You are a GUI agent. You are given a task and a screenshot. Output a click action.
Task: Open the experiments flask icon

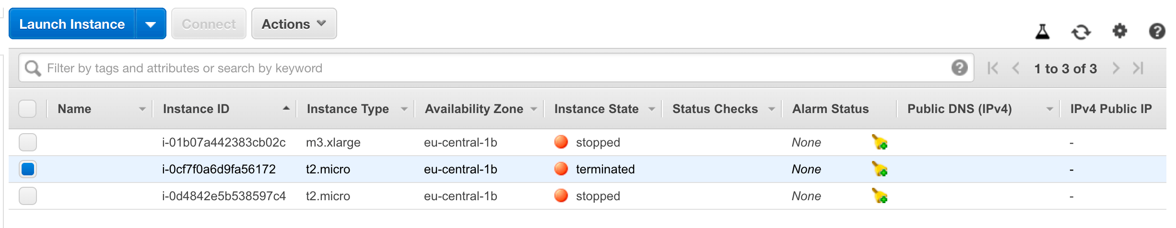[x=1042, y=32]
